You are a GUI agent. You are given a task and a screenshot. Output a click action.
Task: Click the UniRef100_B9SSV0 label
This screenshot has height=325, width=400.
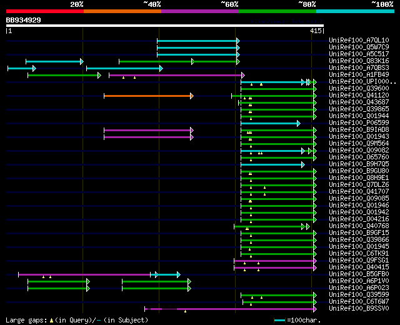[x=359, y=309]
